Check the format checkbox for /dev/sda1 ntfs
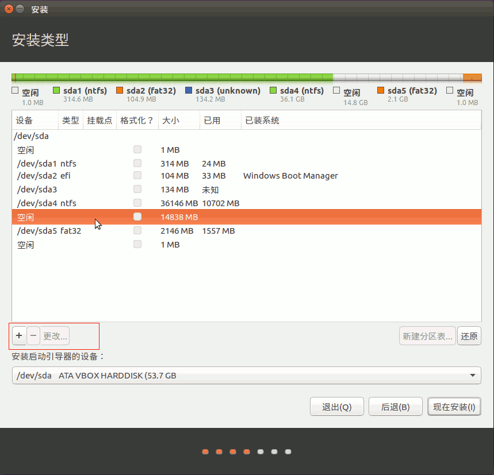The height and width of the screenshot is (475, 494). (x=137, y=163)
